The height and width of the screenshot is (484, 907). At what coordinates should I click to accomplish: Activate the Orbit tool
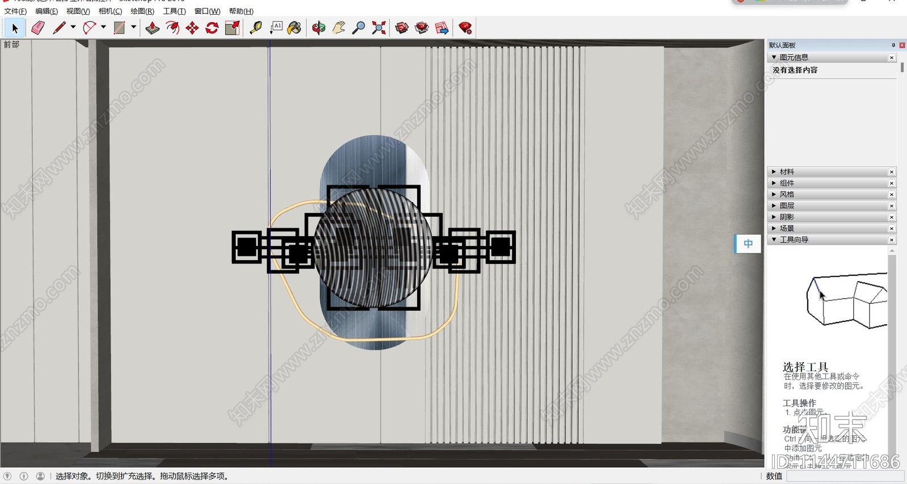pos(319,28)
